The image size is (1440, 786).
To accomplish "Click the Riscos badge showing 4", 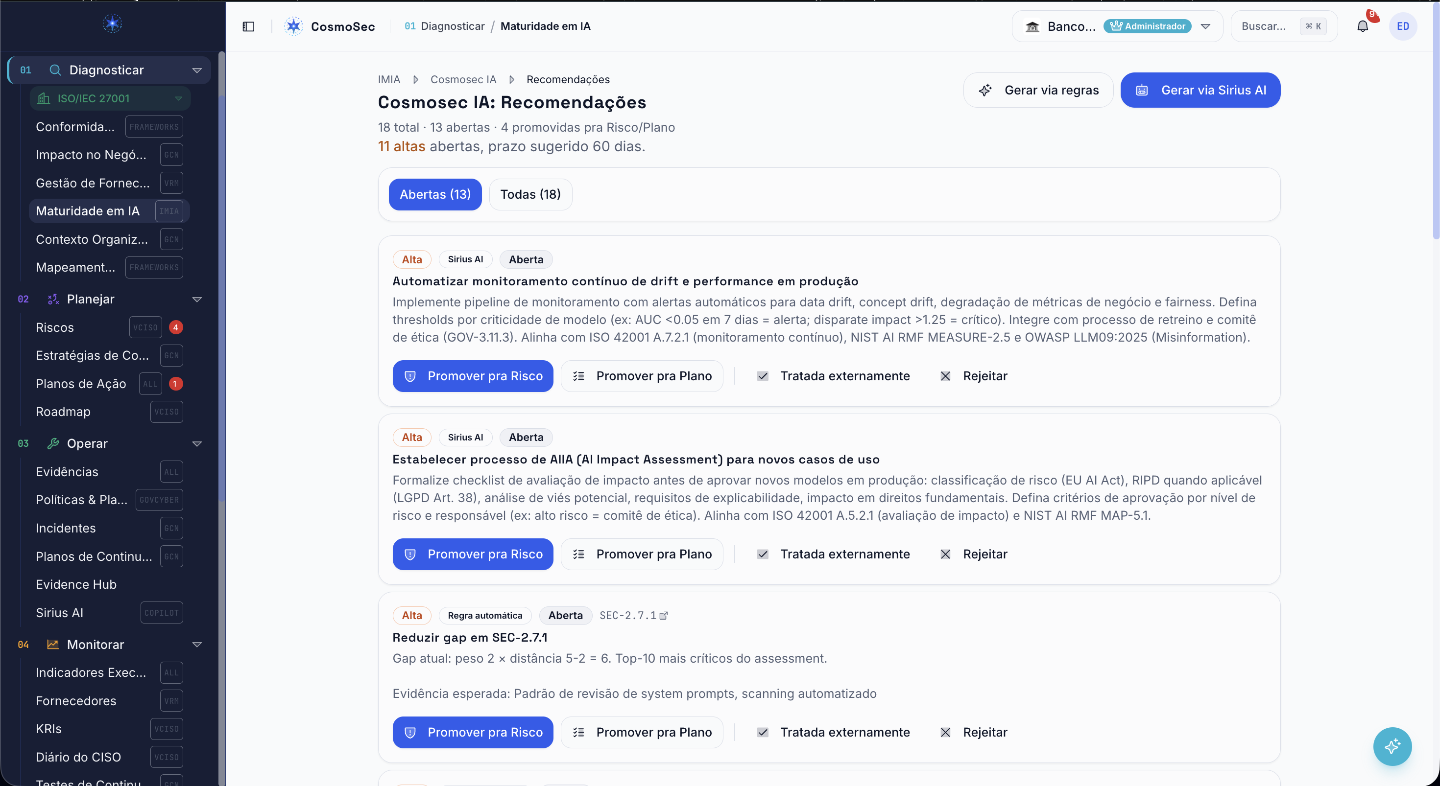I will tap(175, 327).
